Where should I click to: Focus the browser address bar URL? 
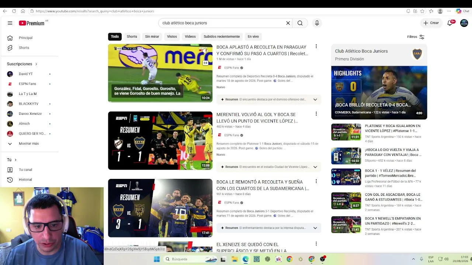(95, 11)
